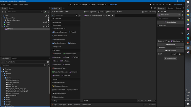Select the Selector composite task
The height and width of the screenshot is (107, 191).
tap(72, 43)
